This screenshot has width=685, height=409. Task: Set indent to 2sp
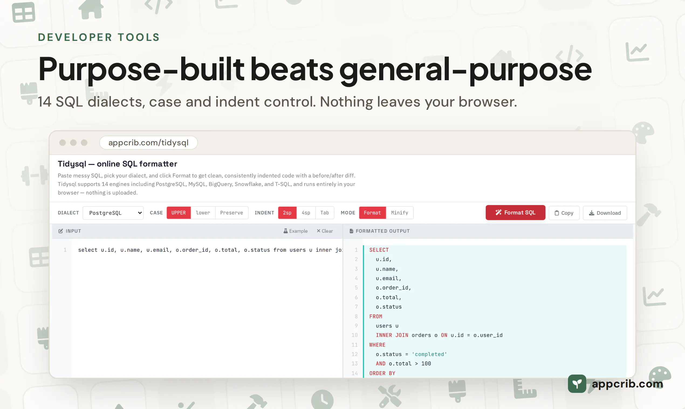point(287,213)
